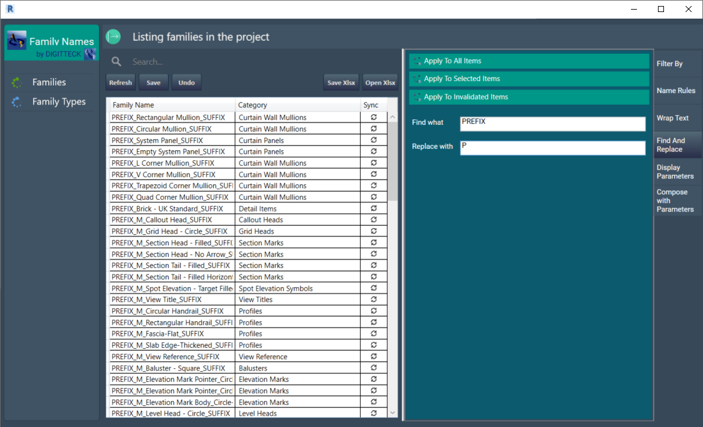
Task: Select the PREFIX_M_Spot Elevation - Target name cell
Action: [x=172, y=288]
